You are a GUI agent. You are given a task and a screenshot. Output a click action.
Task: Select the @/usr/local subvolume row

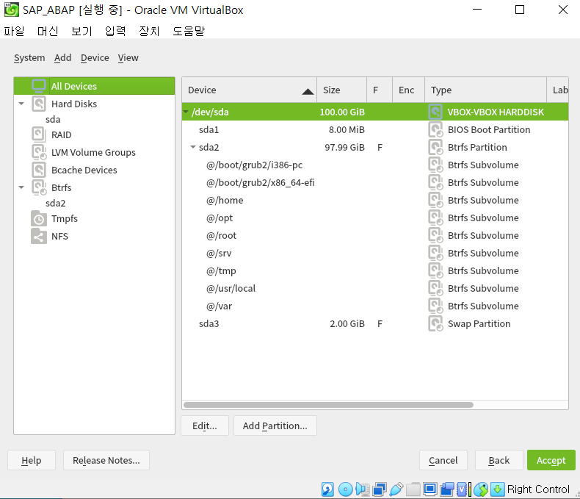tap(375, 288)
